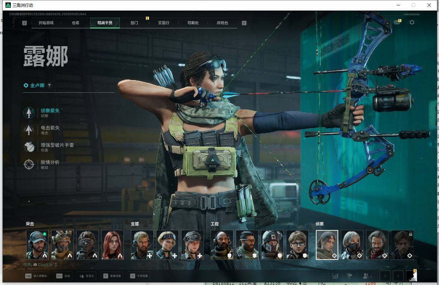Click the second empty squad slot plus
Screen dimensions: 439x285
(x=398, y=276)
